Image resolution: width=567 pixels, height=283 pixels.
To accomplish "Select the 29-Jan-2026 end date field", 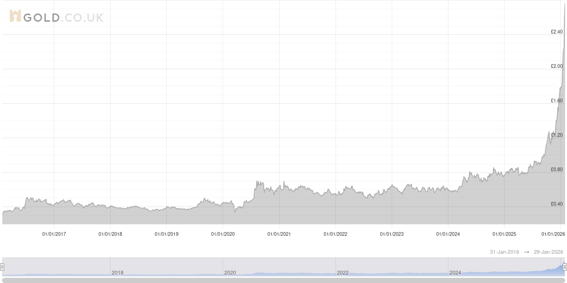I will (548, 252).
